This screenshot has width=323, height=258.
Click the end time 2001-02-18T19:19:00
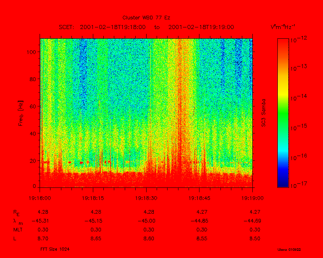point(201,27)
